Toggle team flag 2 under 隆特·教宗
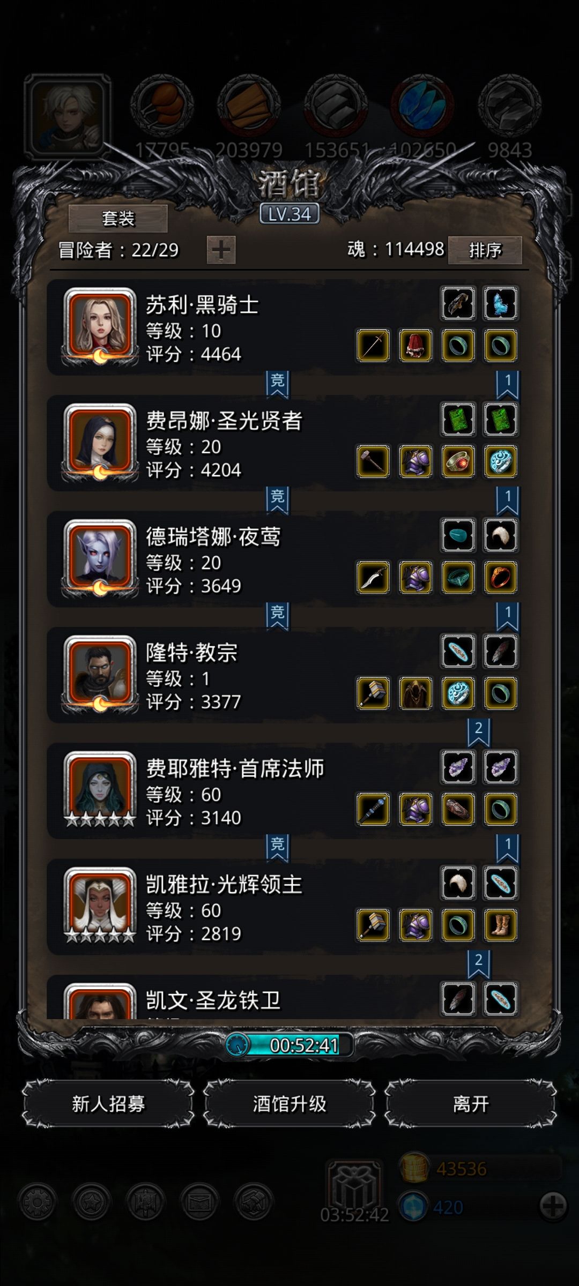This screenshot has height=1286, width=579. pyautogui.click(x=478, y=732)
